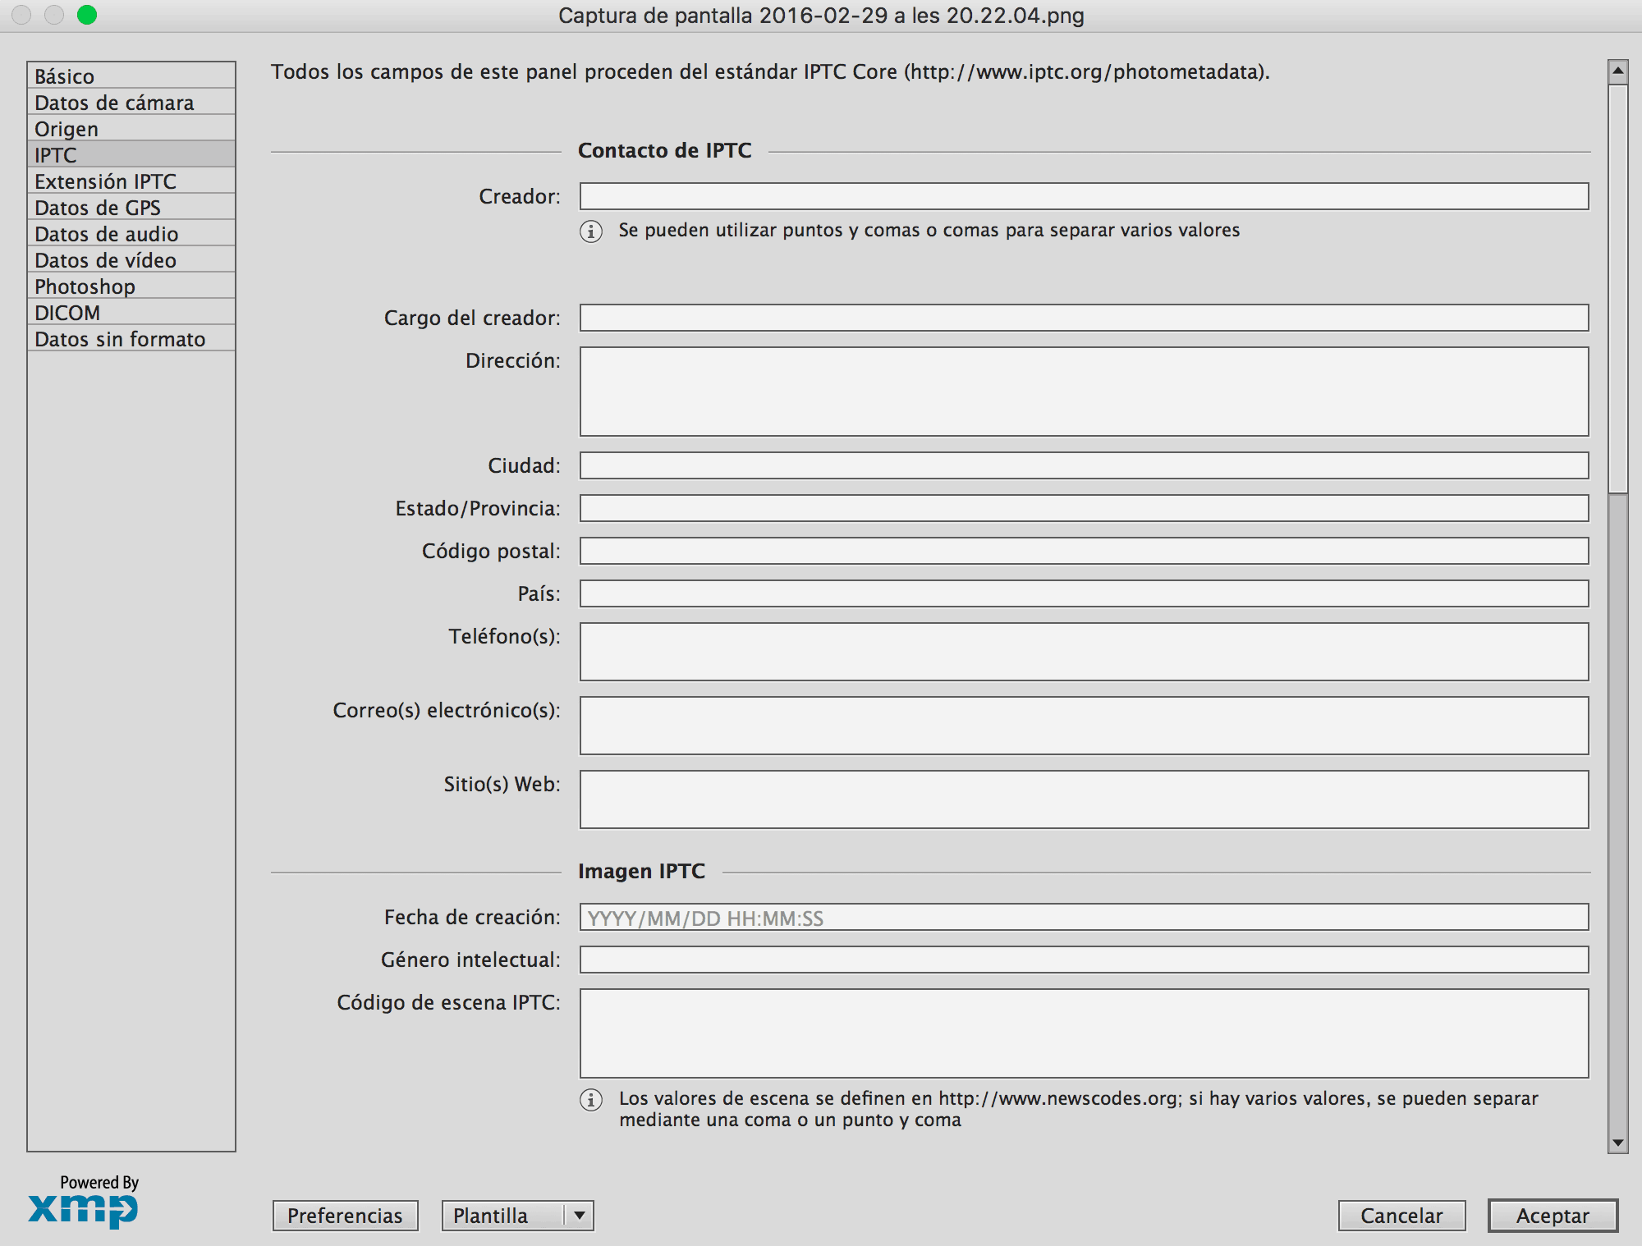1642x1246 pixels.
Task: Show the Photoshop metadata panel
Action: coord(131,286)
